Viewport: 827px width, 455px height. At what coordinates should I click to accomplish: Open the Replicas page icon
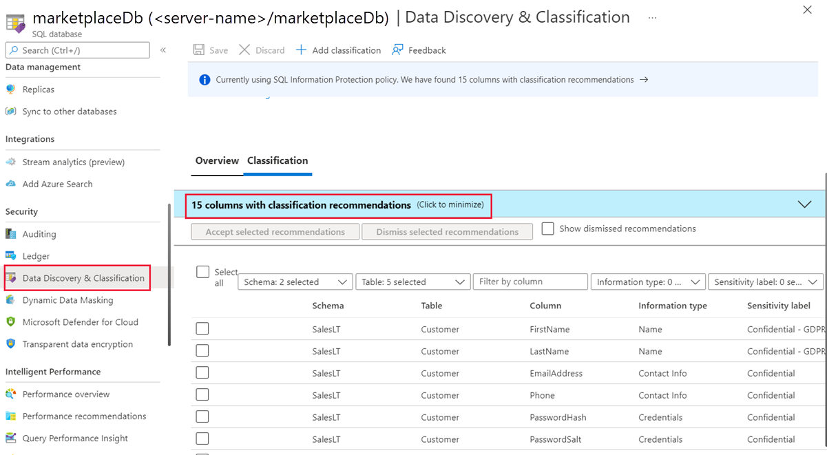tap(10, 89)
